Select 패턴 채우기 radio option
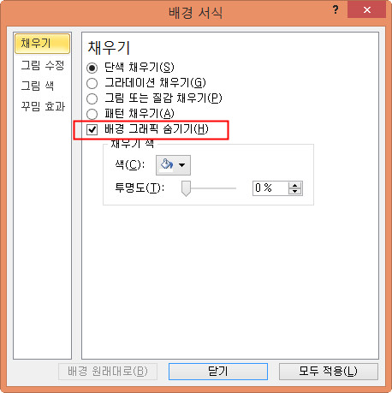Image resolution: width=392 pixels, height=393 pixels. [92, 114]
